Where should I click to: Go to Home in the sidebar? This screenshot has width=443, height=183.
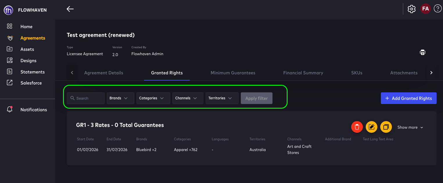pos(26,27)
